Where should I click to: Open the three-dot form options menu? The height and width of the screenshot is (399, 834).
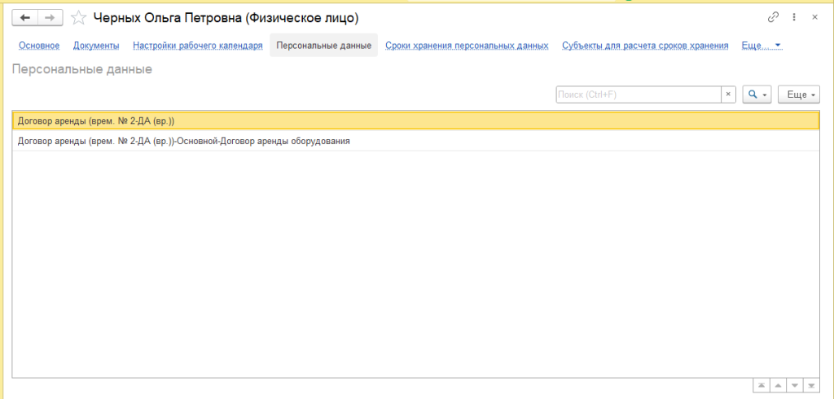(x=794, y=17)
